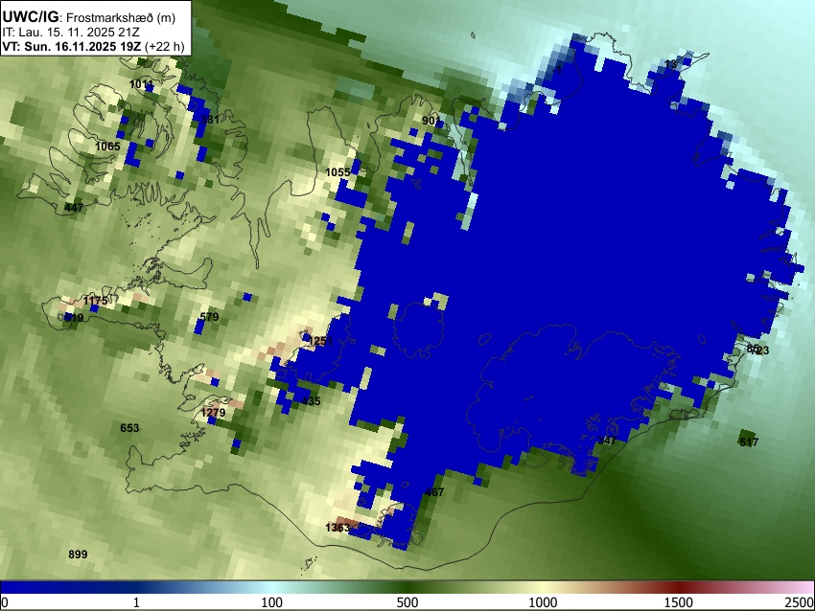
Task: Click the colour legend tick label 0
Action: tap(5, 602)
